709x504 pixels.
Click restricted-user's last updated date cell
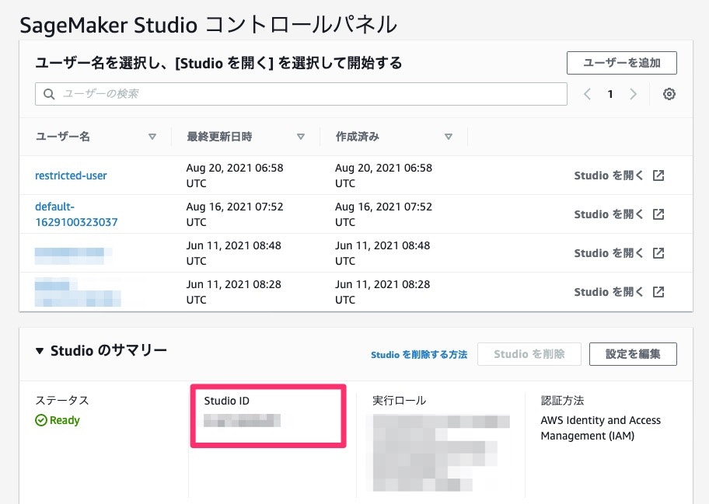tap(235, 176)
